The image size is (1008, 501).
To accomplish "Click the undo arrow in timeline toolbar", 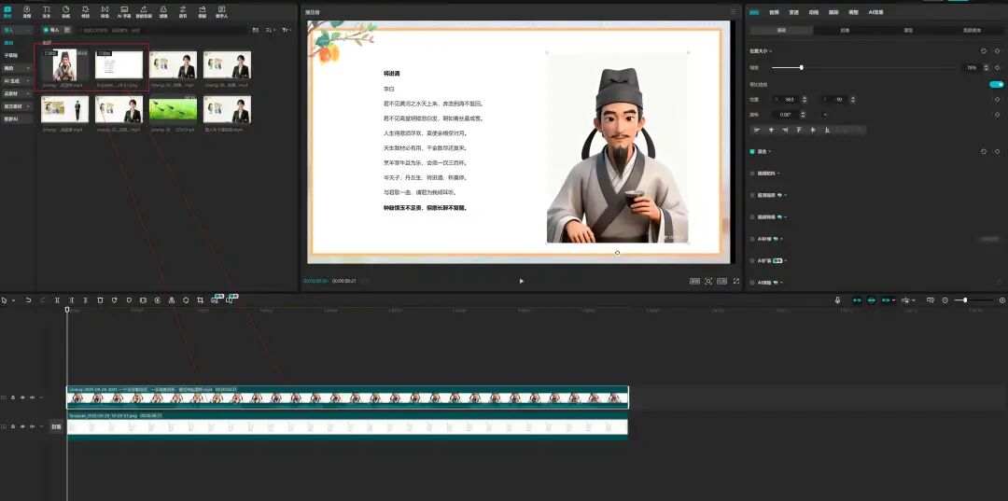I will [28, 300].
